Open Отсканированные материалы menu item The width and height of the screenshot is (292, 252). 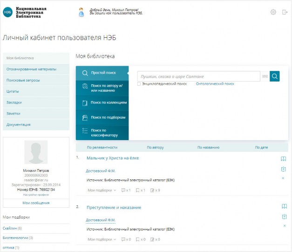(x=36, y=69)
